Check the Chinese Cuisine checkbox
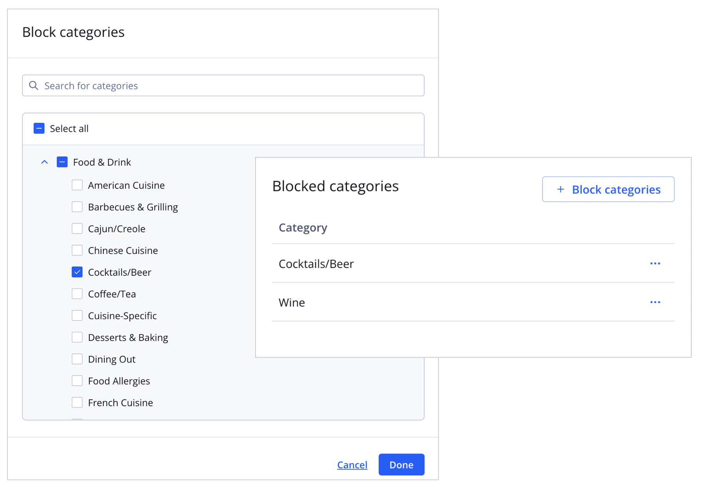 77,250
